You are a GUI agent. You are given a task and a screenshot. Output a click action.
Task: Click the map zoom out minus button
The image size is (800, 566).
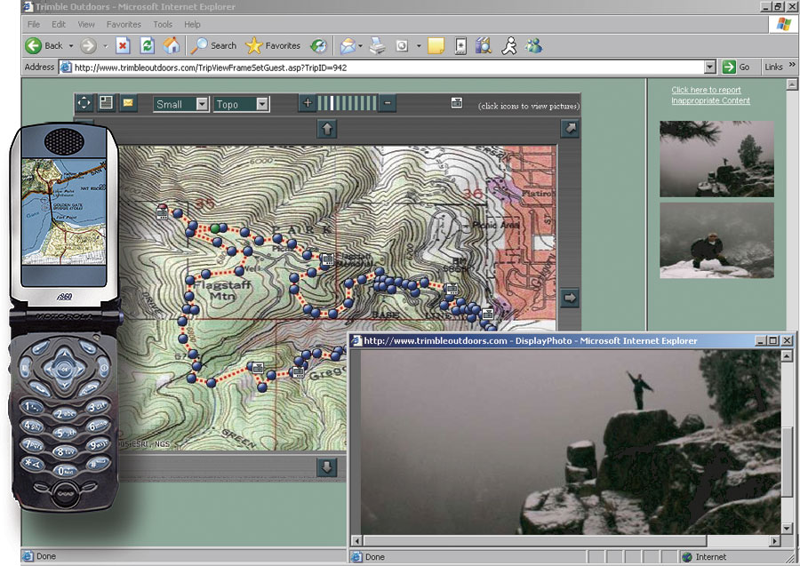(x=388, y=103)
